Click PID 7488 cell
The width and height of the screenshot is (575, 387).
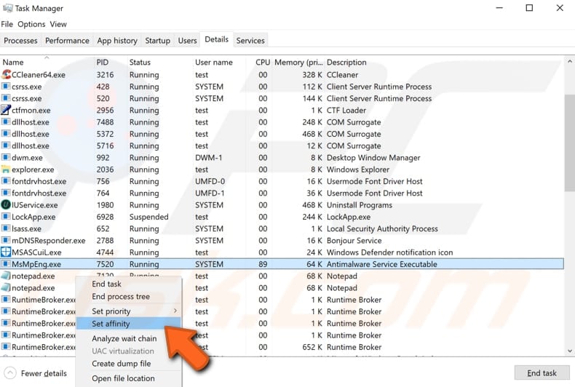click(105, 122)
